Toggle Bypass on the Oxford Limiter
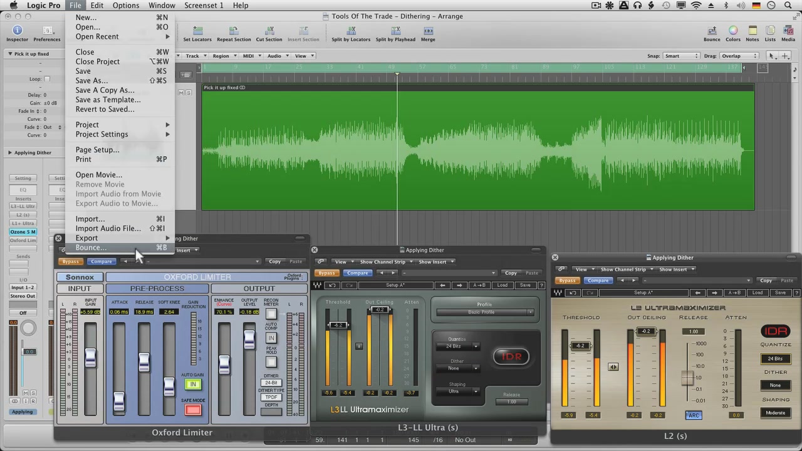The image size is (802, 451). click(x=70, y=262)
